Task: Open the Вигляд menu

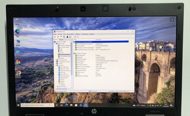Action: pyautogui.click(x=60, y=34)
